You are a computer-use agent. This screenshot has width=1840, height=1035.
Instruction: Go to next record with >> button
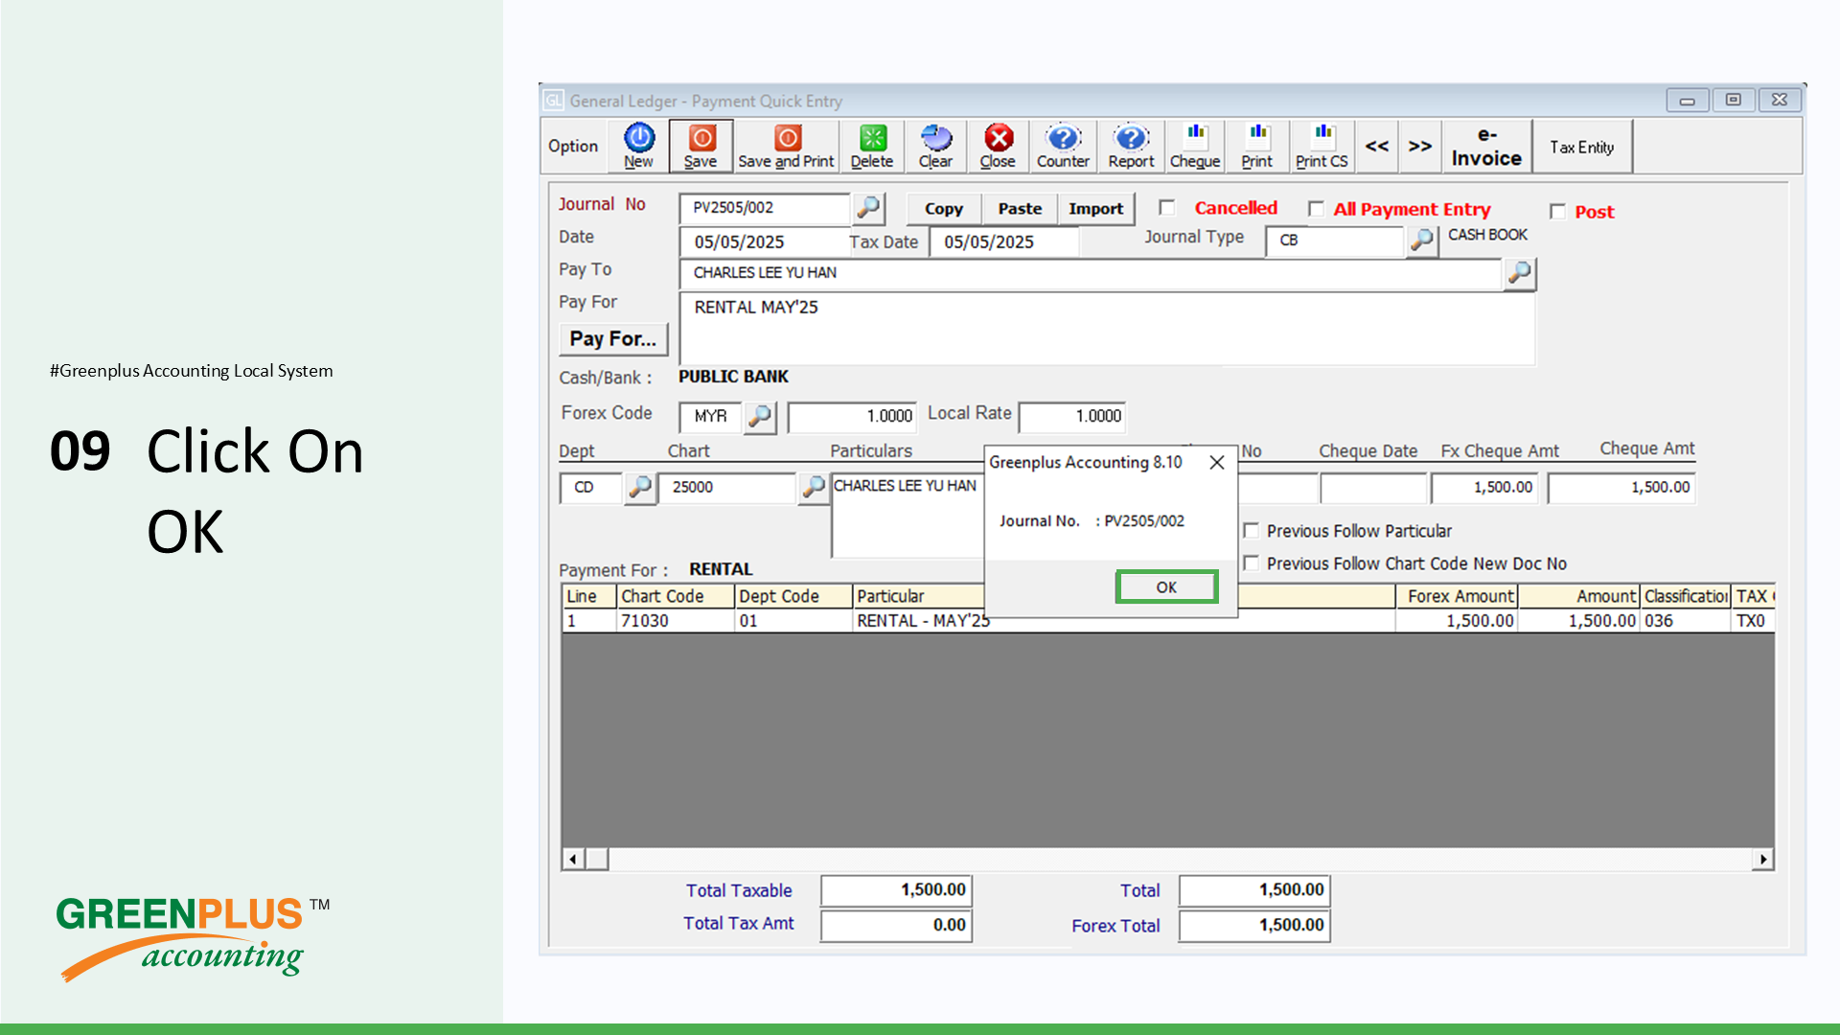point(1420,147)
